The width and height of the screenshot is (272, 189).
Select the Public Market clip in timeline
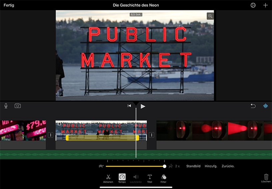(101, 130)
